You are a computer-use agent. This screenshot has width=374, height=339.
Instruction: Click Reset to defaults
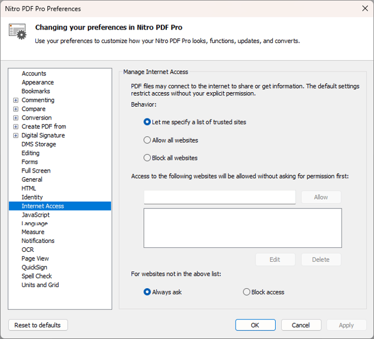38,325
